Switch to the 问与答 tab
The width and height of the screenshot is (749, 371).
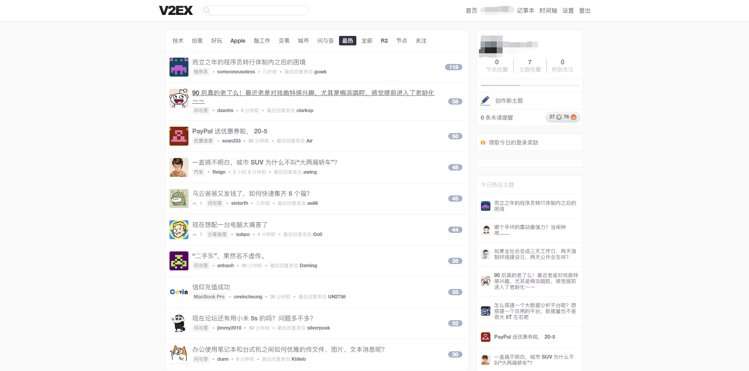[325, 41]
